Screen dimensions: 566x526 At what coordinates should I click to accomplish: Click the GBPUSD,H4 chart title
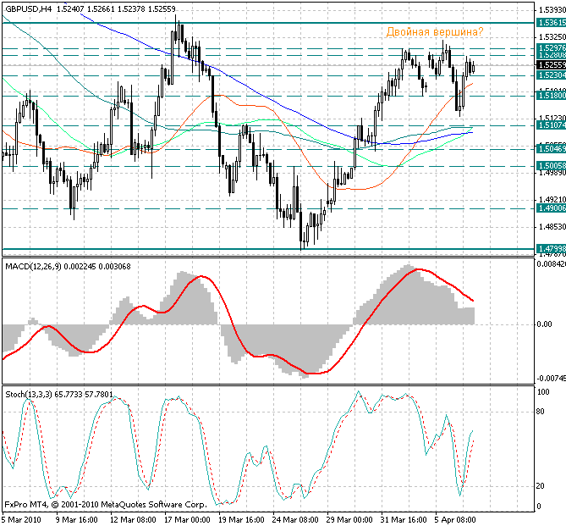[27, 8]
